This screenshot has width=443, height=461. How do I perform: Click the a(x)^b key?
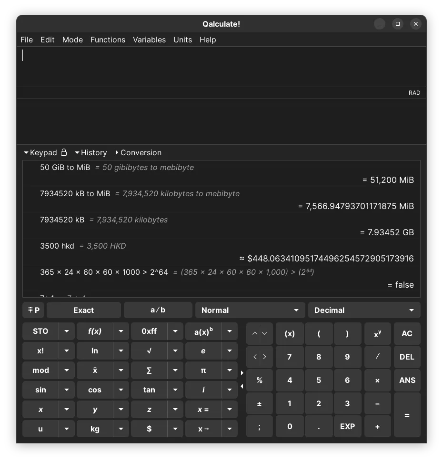coord(203,331)
